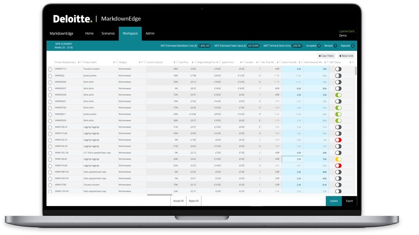Image resolution: width=419 pixels, height=235 pixels.
Task: Open Product Name column menu
Action: (x=116, y=62)
